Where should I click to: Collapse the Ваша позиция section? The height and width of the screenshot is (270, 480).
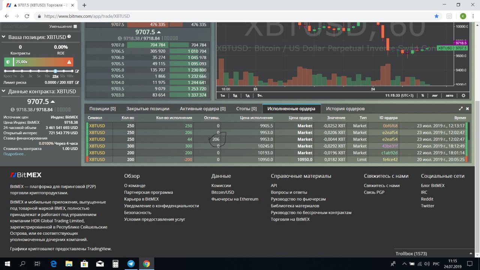[4, 37]
